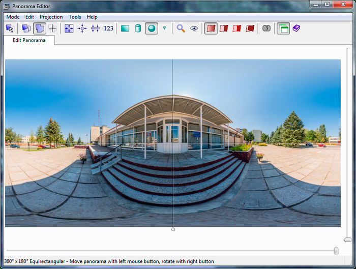This screenshot has height=269, width=356.
Task: Open the Help menu
Action: pos(92,17)
